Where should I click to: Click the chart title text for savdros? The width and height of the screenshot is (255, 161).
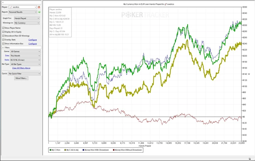[x=149, y=4]
